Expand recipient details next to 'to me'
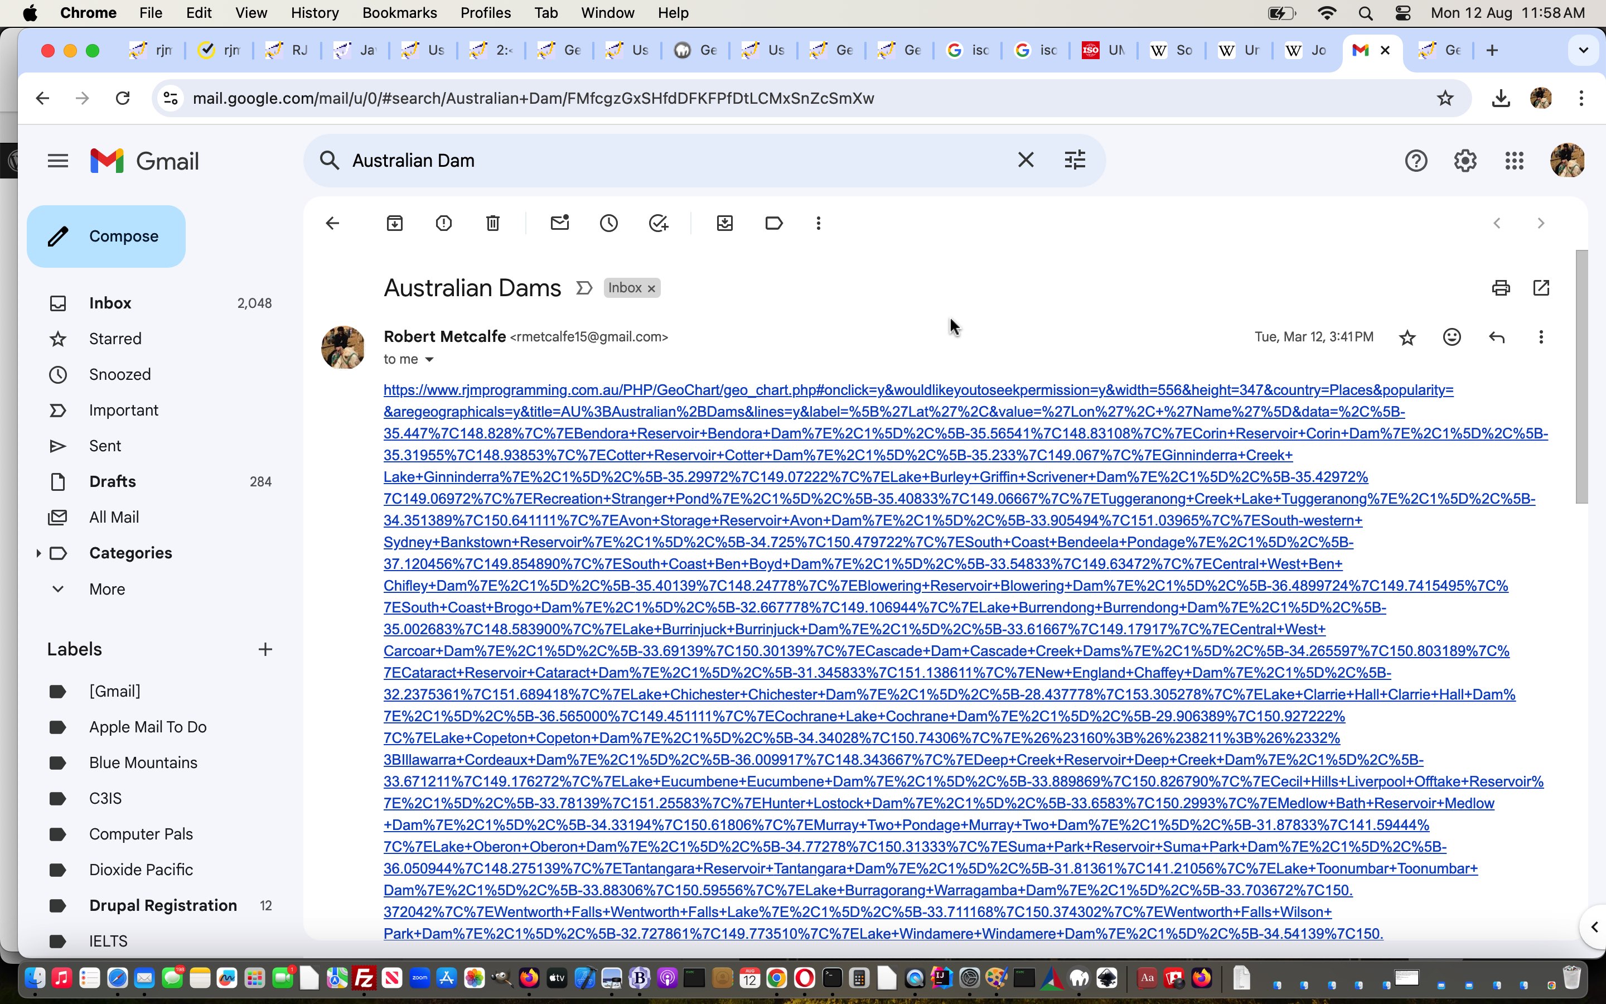This screenshot has height=1004, width=1606. [x=429, y=359]
